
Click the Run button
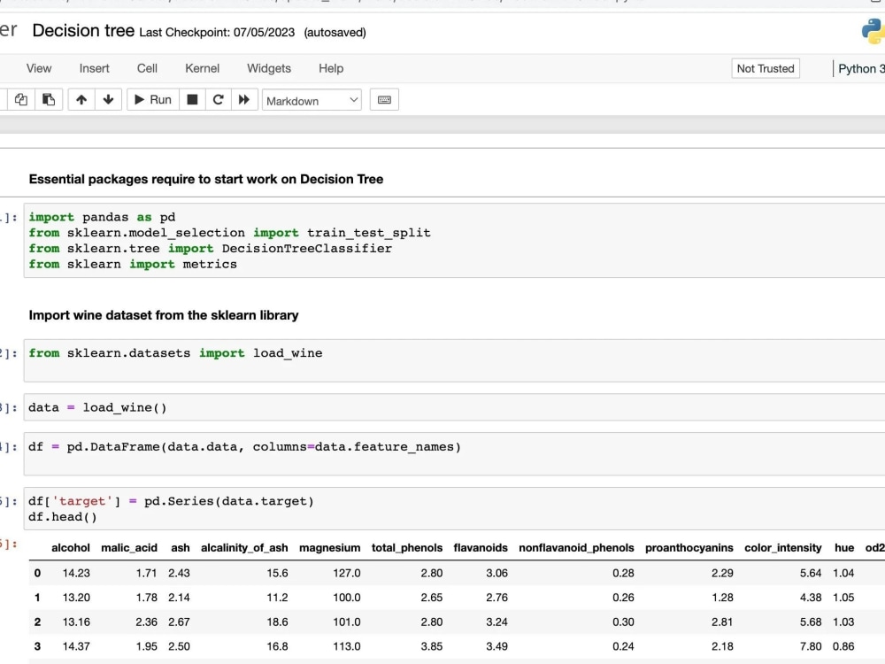(151, 99)
